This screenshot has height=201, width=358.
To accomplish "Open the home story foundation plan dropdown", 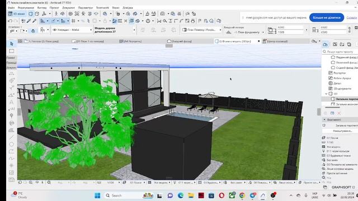I will coord(244,32).
